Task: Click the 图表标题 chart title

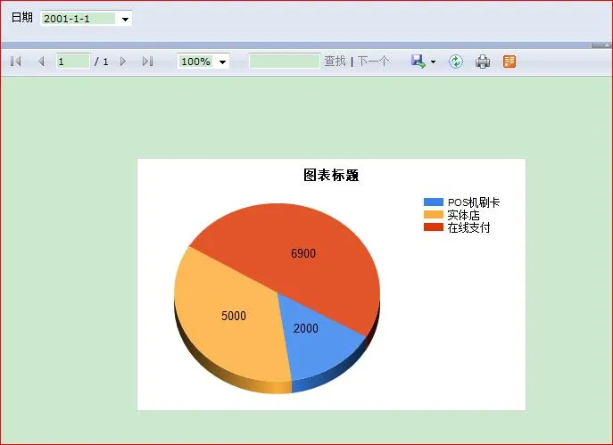Action: (331, 175)
